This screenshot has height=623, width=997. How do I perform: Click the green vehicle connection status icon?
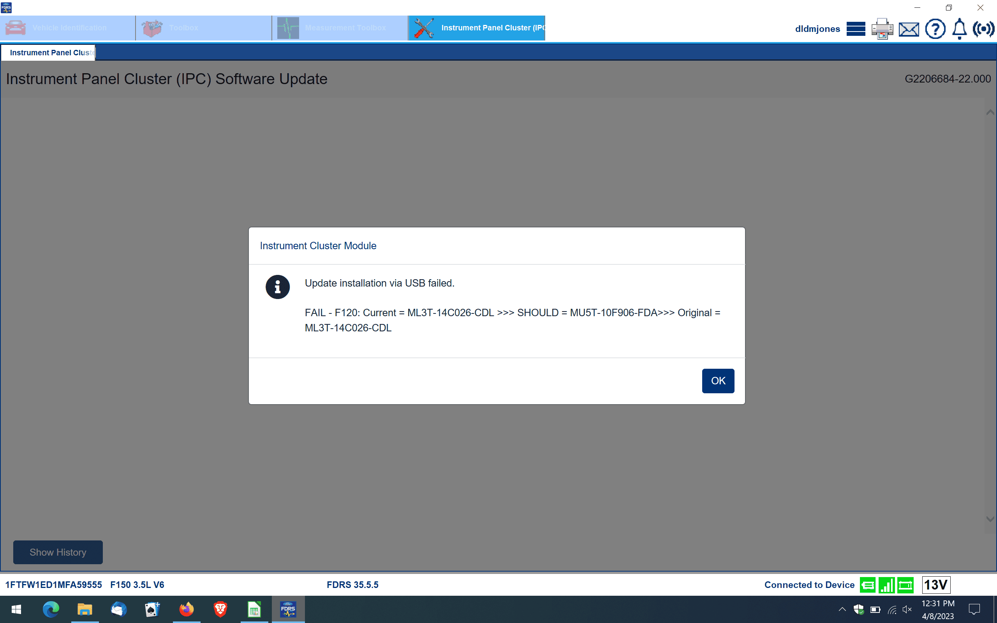[868, 585]
